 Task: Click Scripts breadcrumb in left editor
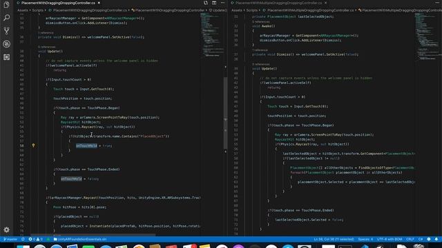click(x=37, y=10)
